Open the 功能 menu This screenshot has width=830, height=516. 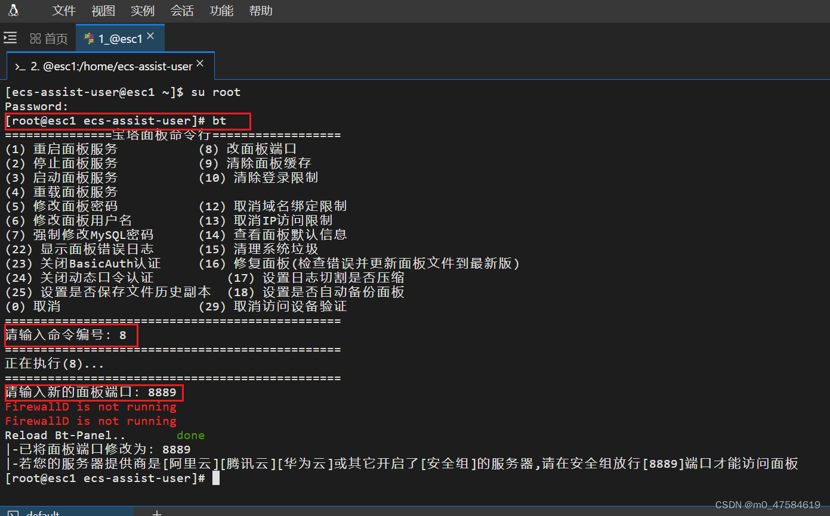pyautogui.click(x=221, y=11)
